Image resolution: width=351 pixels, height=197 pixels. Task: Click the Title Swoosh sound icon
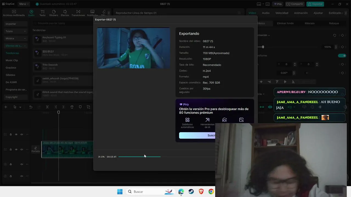pyautogui.click(x=37, y=66)
